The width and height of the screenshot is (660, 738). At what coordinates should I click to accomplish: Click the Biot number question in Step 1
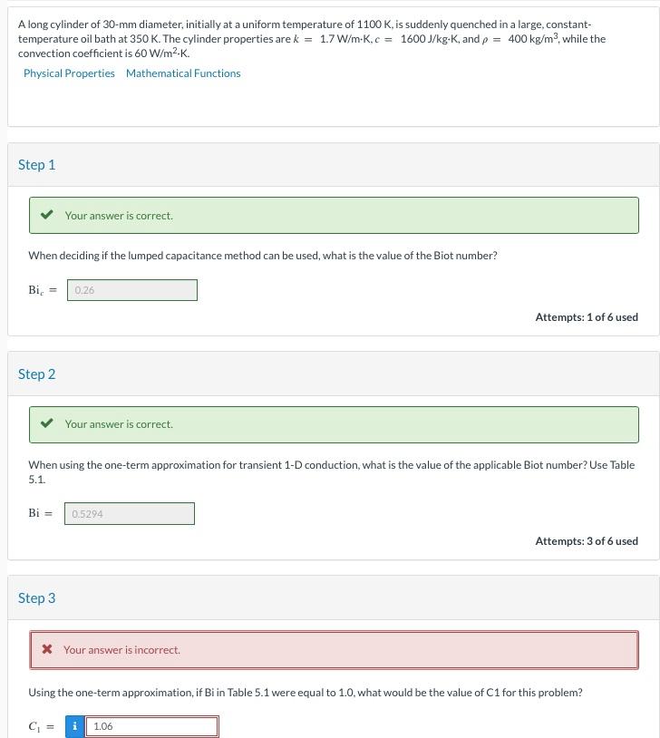(x=263, y=256)
